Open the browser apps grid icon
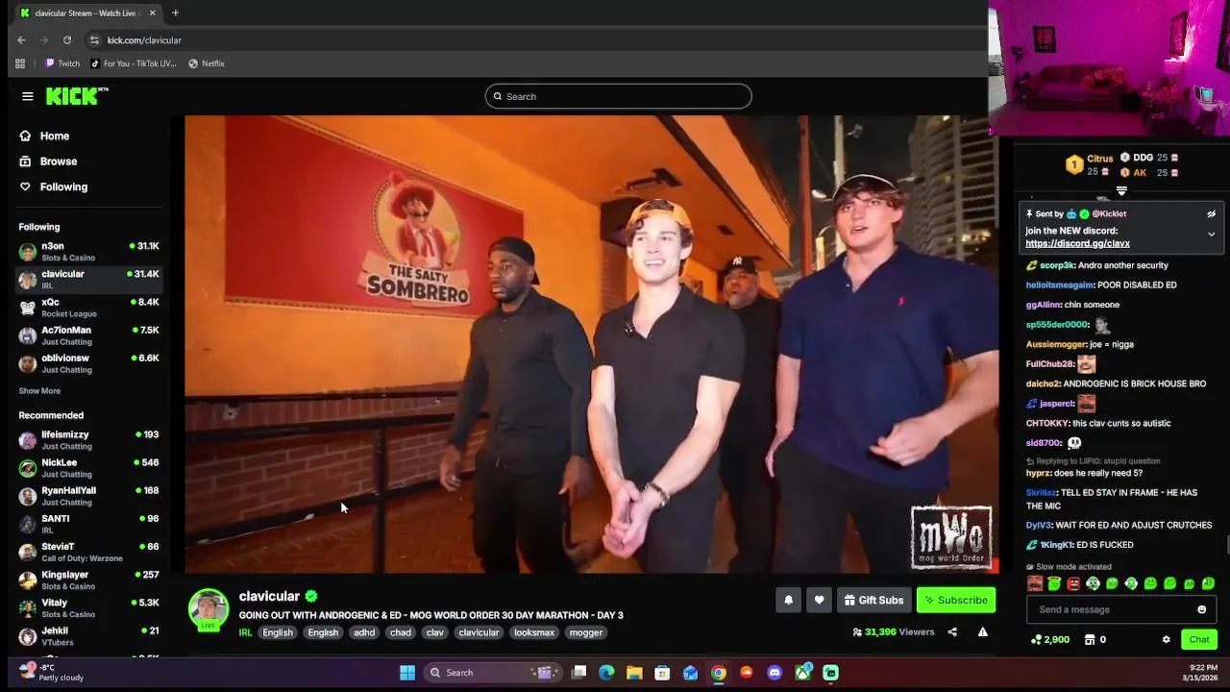The image size is (1230, 692). click(20, 63)
